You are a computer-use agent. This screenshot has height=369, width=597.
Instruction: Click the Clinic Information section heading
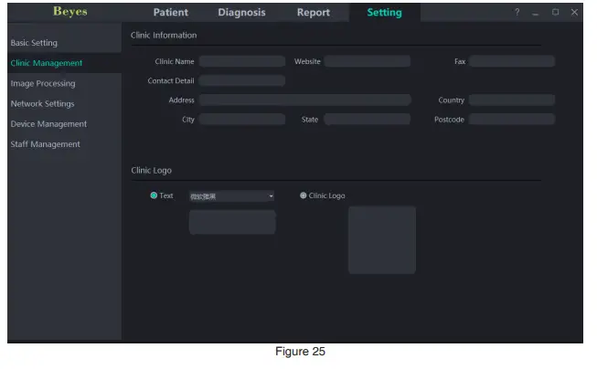tap(164, 35)
